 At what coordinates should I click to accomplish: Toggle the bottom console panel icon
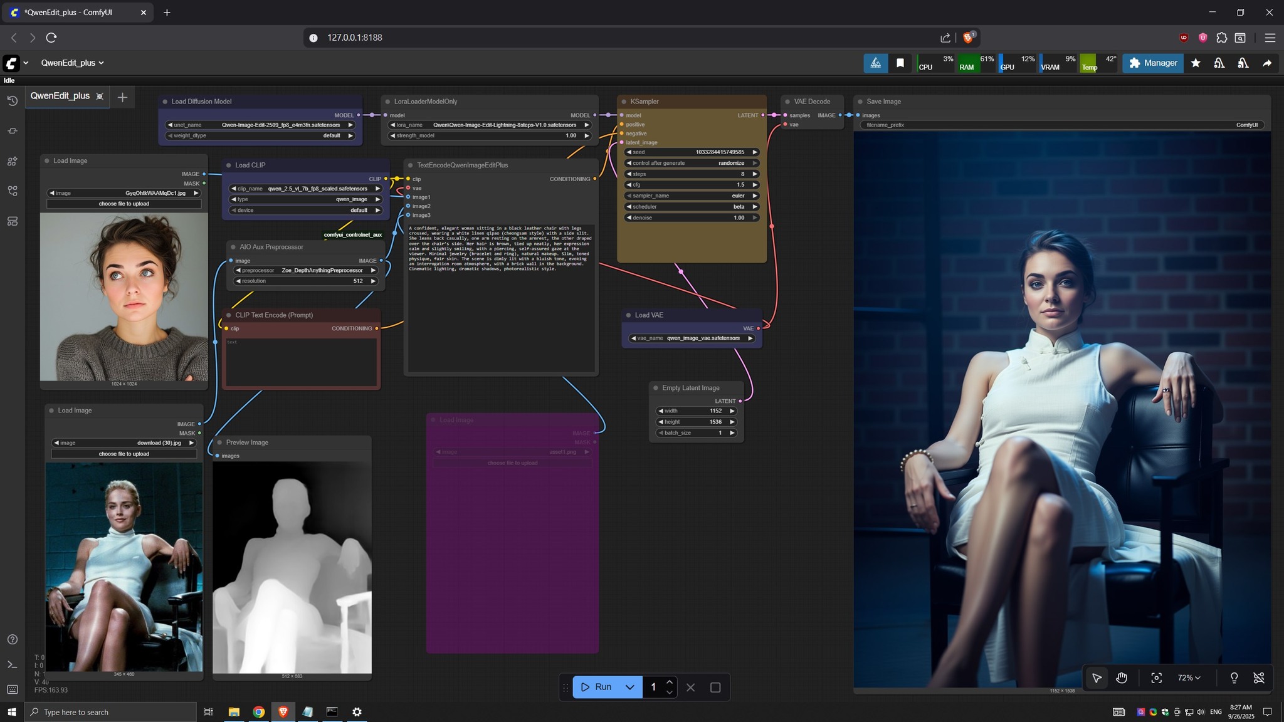click(12, 664)
